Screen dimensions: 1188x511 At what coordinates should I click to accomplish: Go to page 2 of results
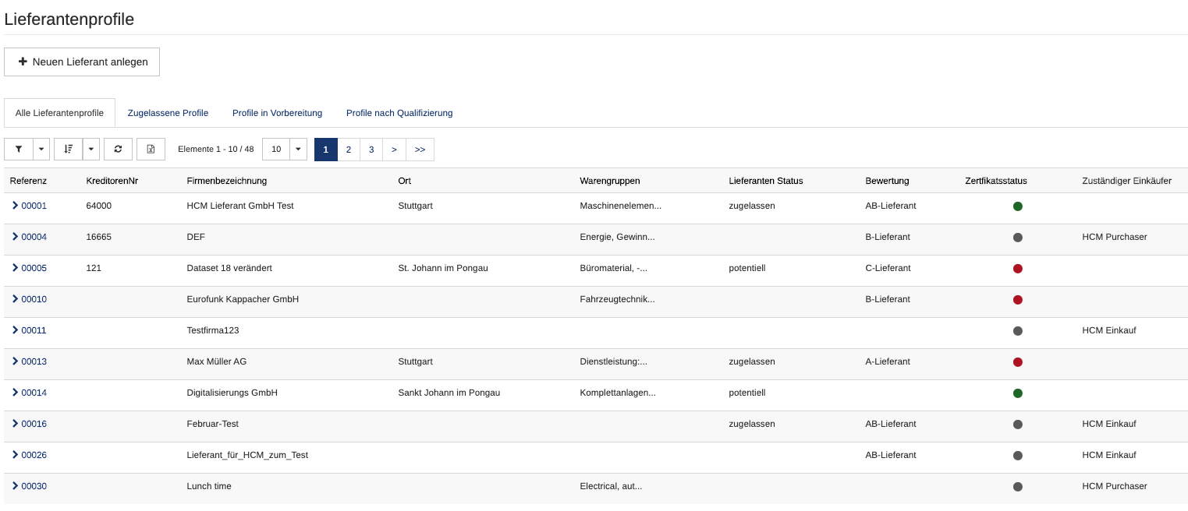pyautogui.click(x=349, y=149)
